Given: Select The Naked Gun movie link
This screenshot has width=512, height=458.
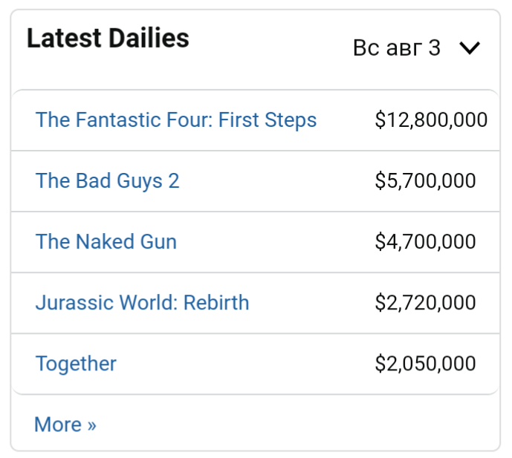Looking at the screenshot, I should tap(106, 241).
